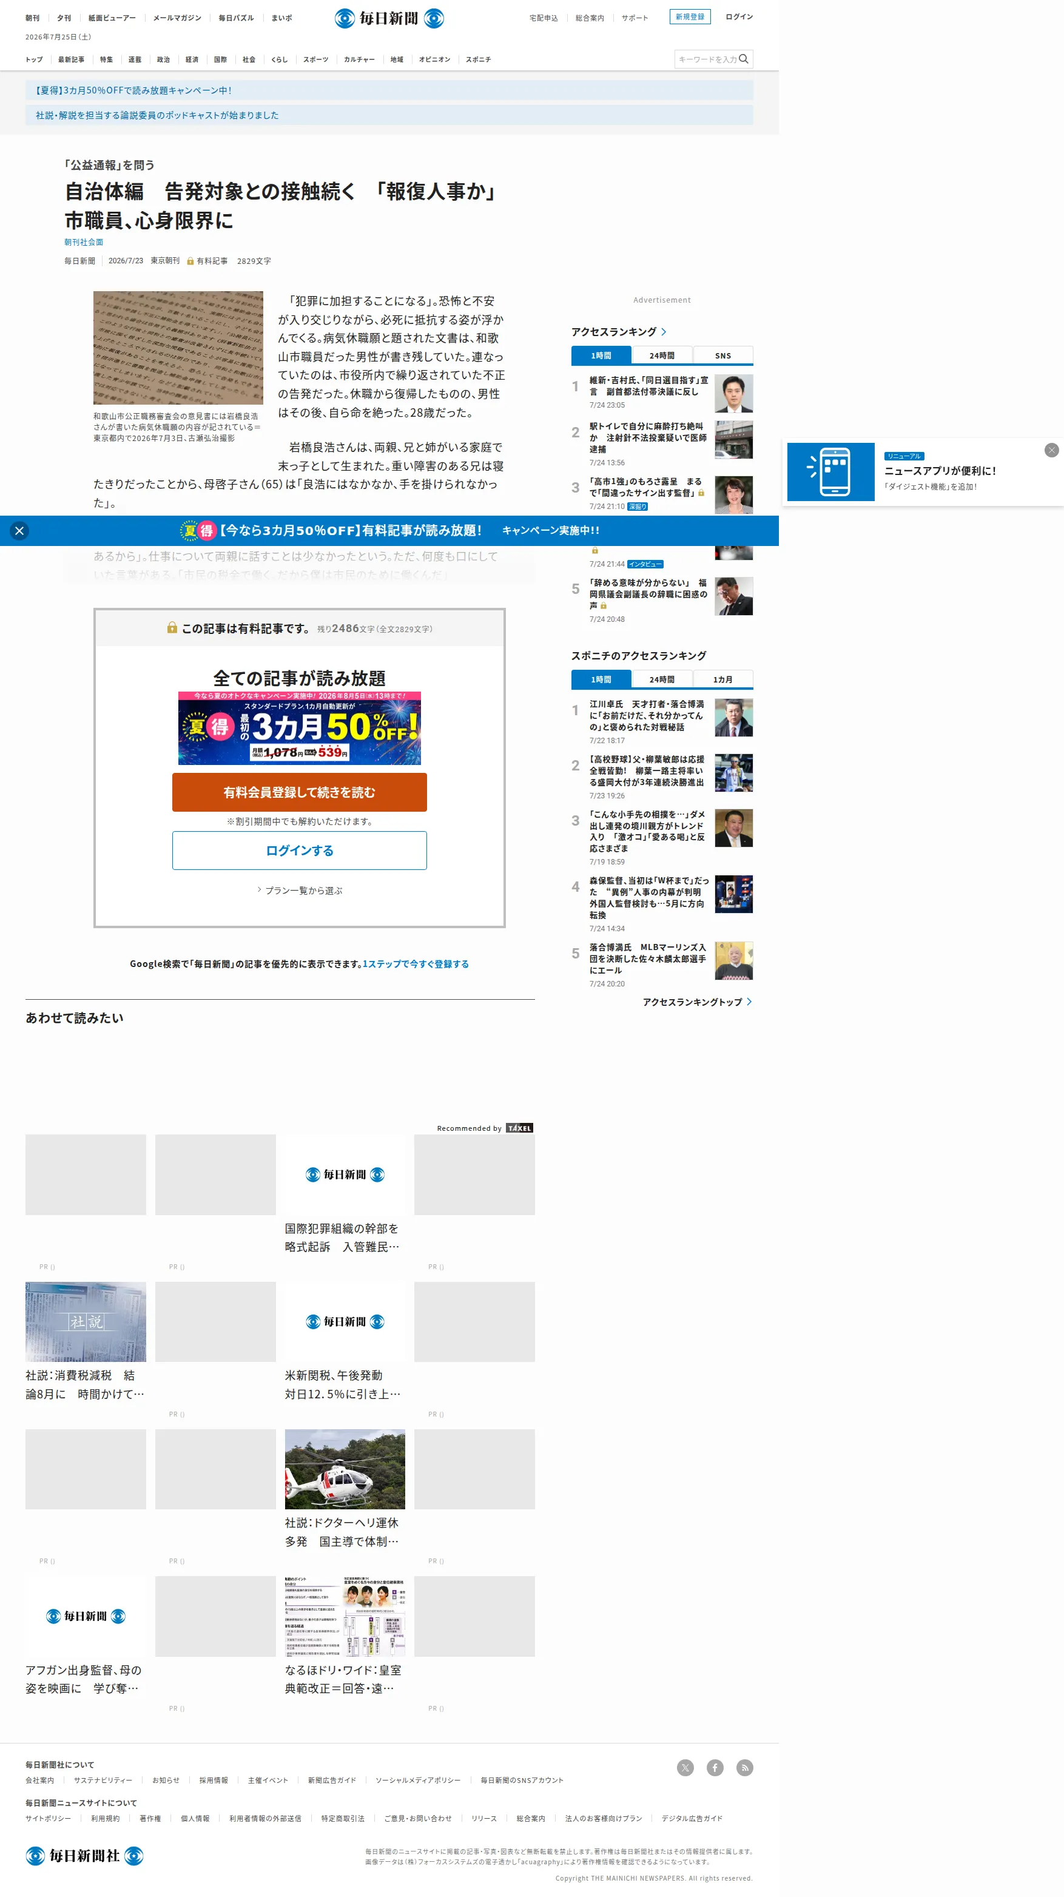This screenshot has width=1064, height=1897.
Task: Click the chevron next to アクセスランキングトップ
Action: [x=749, y=1002]
